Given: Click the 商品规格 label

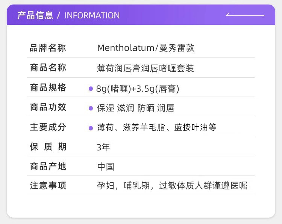Looking at the screenshot, I should tap(48, 88).
